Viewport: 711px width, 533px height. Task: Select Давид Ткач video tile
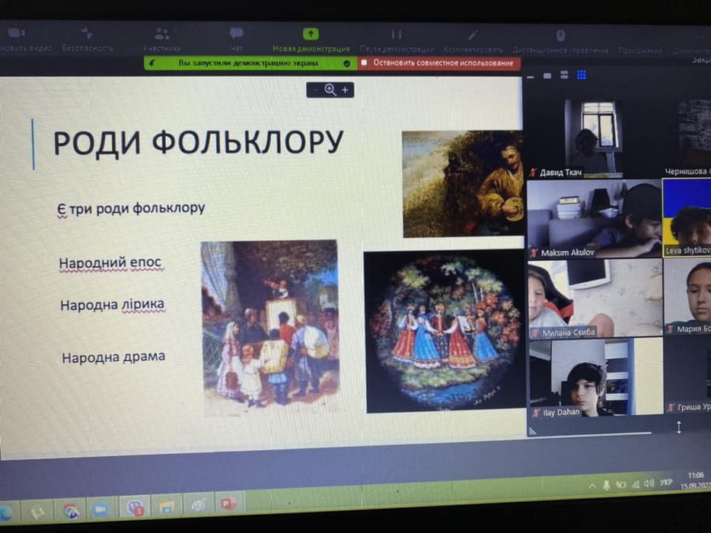click(592, 138)
